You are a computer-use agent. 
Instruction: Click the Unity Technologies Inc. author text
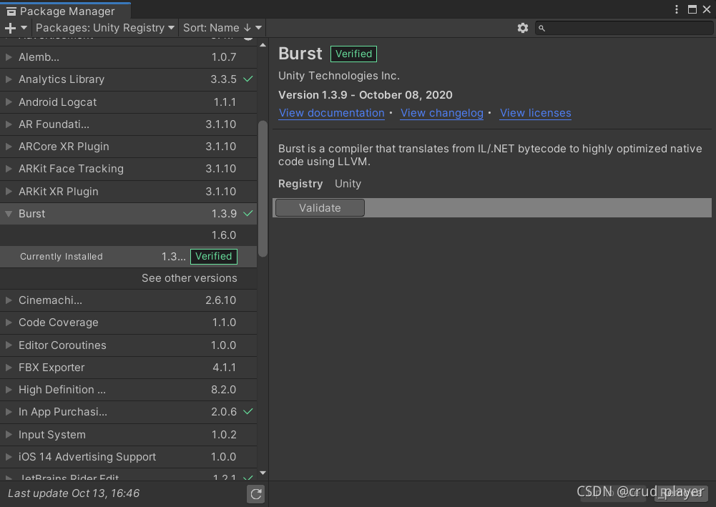(x=339, y=76)
